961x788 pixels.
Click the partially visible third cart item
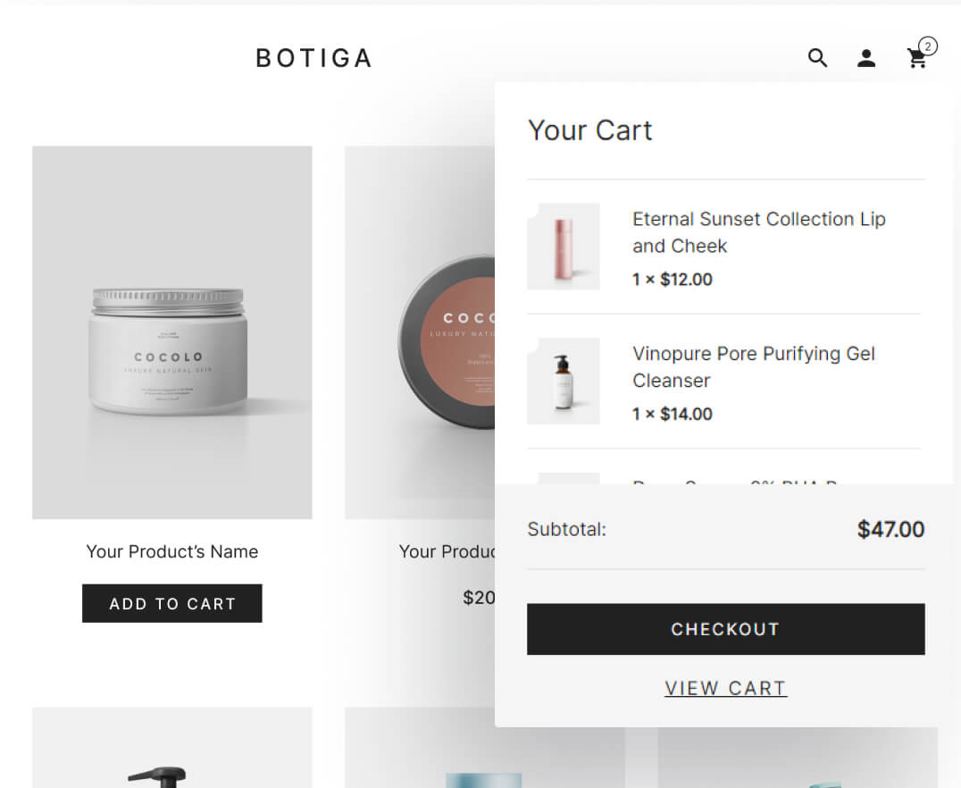coord(723,478)
